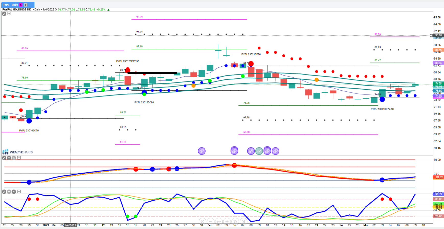Open the thumbs sentiment marker above Jan 31
Viewport: 444px width, 229px height.
coord(202,151)
